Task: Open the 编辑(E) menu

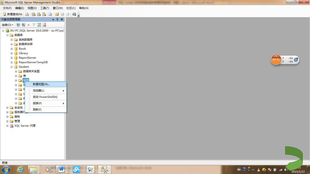Action: pyautogui.click(x=19, y=8)
